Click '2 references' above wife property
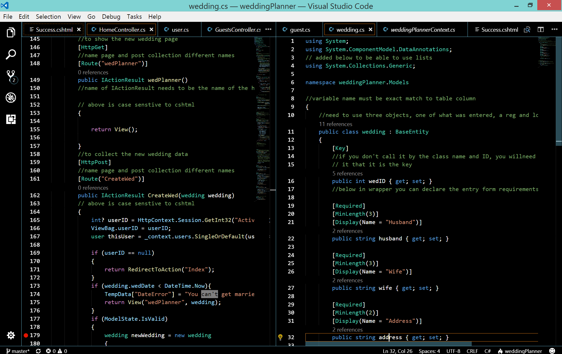 point(348,280)
